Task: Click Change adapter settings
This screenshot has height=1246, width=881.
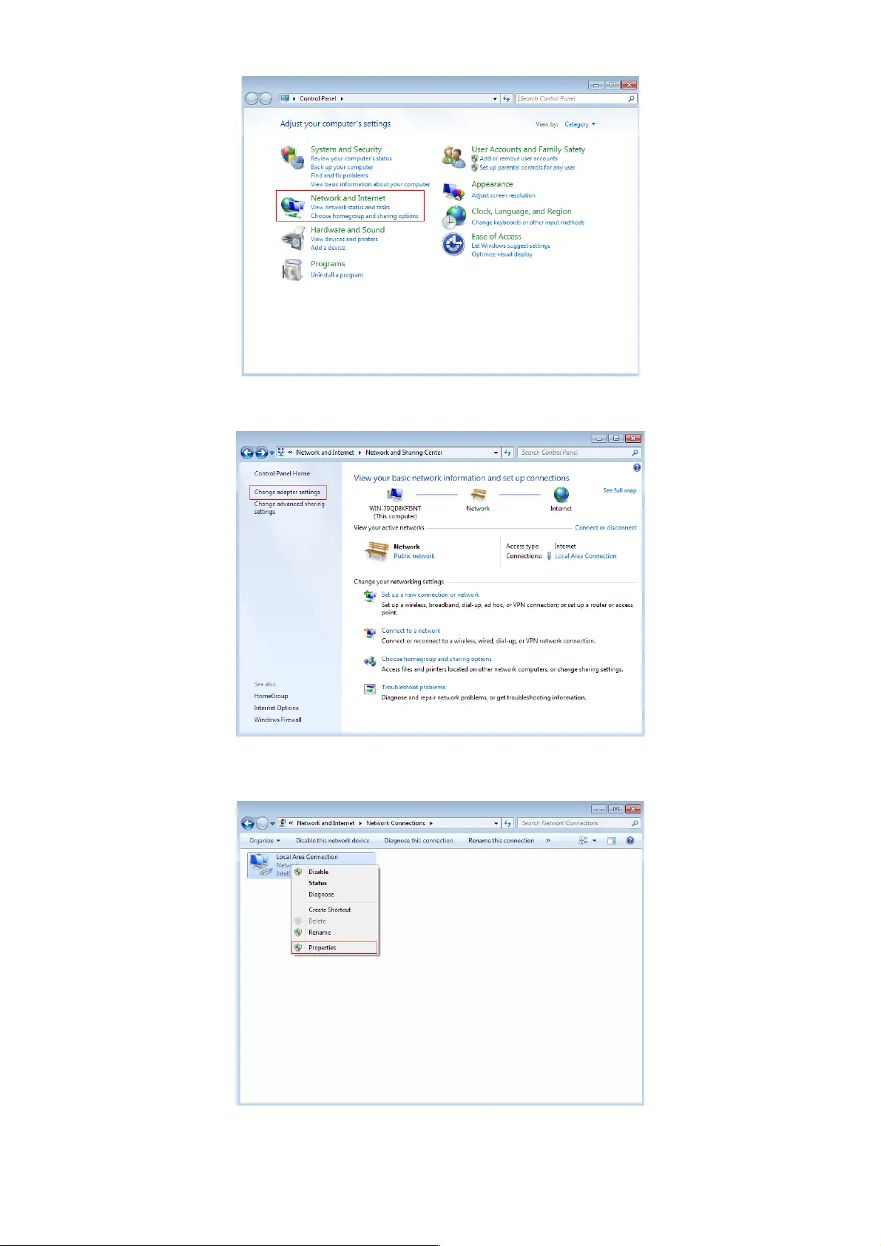Action: (287, 492)
